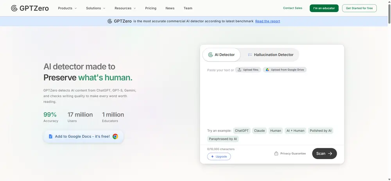Try the AI + Human example

[x=295, y=131]
